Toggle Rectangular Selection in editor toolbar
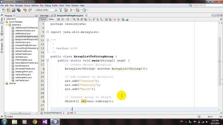Screen dimensions: 223x125 [x=89, y=19]
